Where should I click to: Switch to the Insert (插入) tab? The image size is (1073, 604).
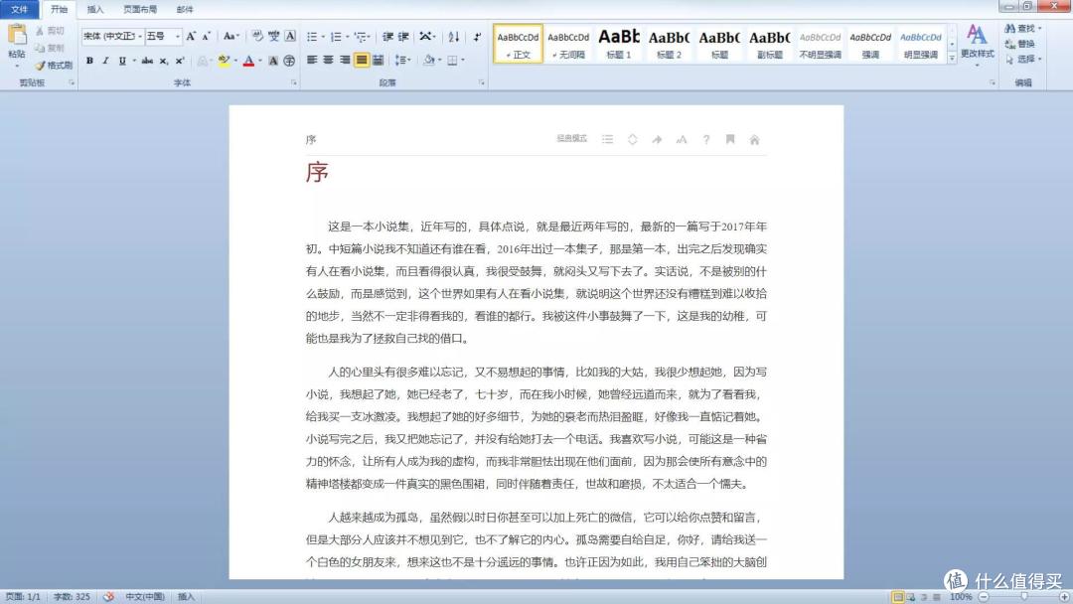[95, 9]
